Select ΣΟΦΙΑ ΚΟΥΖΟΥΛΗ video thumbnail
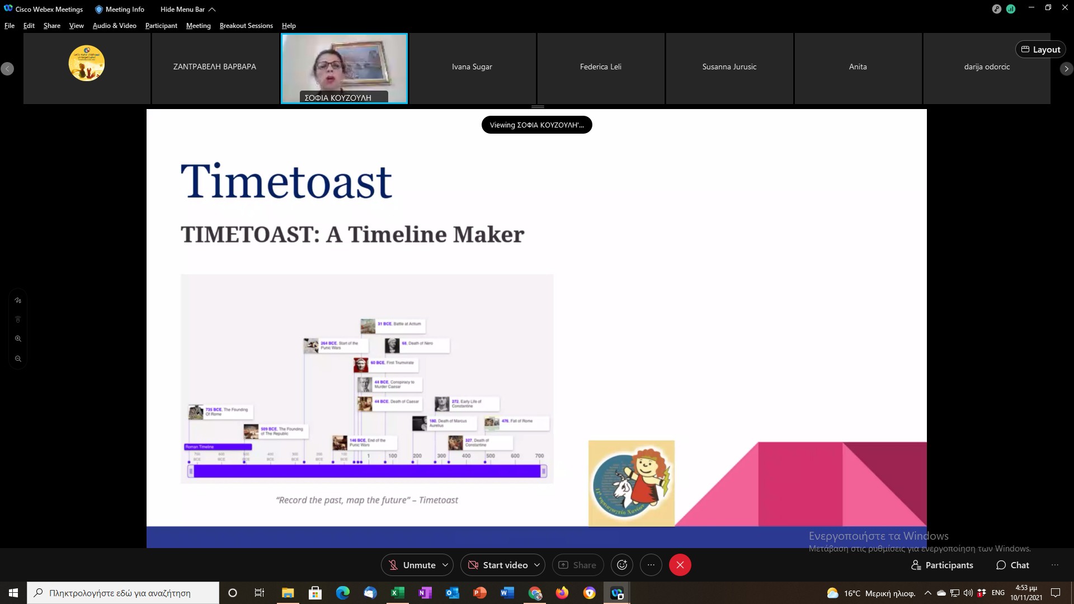 click(x=344, y=68)
